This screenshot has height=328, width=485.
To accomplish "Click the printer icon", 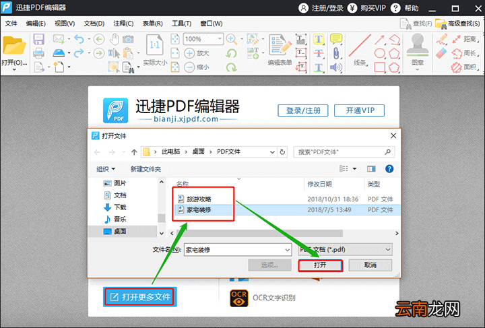I will point(38,53).
